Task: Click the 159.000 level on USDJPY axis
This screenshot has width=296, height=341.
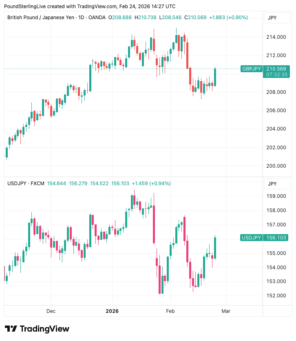Action: point(276,196)
